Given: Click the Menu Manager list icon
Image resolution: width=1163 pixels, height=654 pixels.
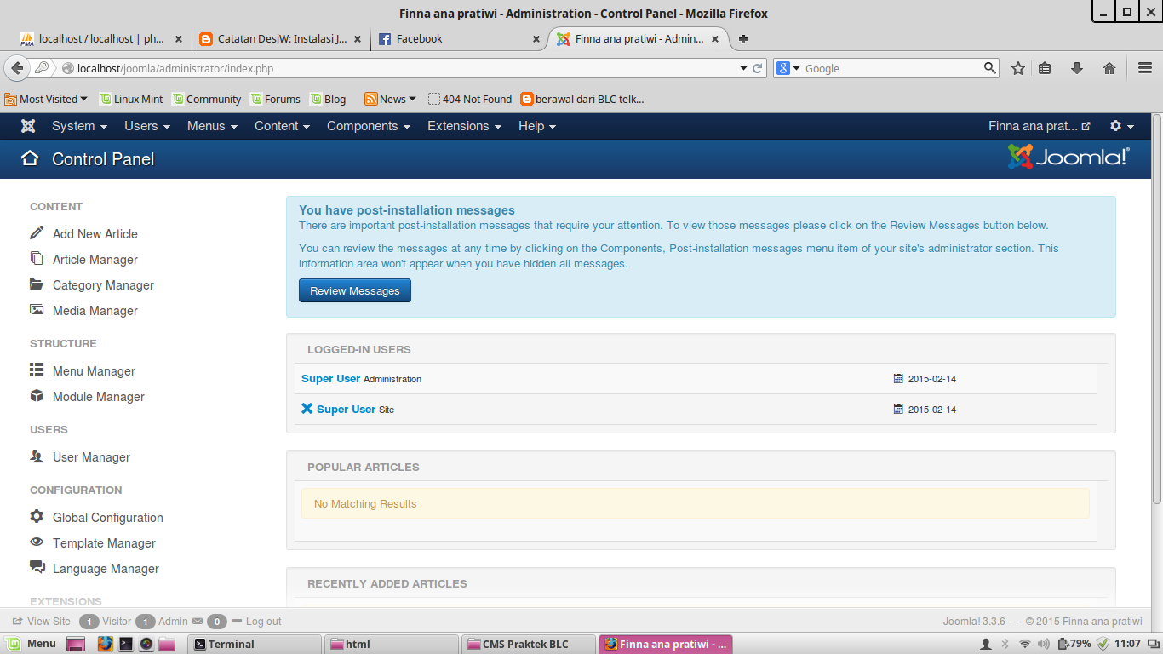Looking at the screenshot, I should [x=37, y=370].
